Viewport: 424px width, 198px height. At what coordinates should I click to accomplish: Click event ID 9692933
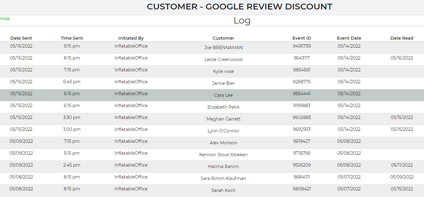pos(302,129)
